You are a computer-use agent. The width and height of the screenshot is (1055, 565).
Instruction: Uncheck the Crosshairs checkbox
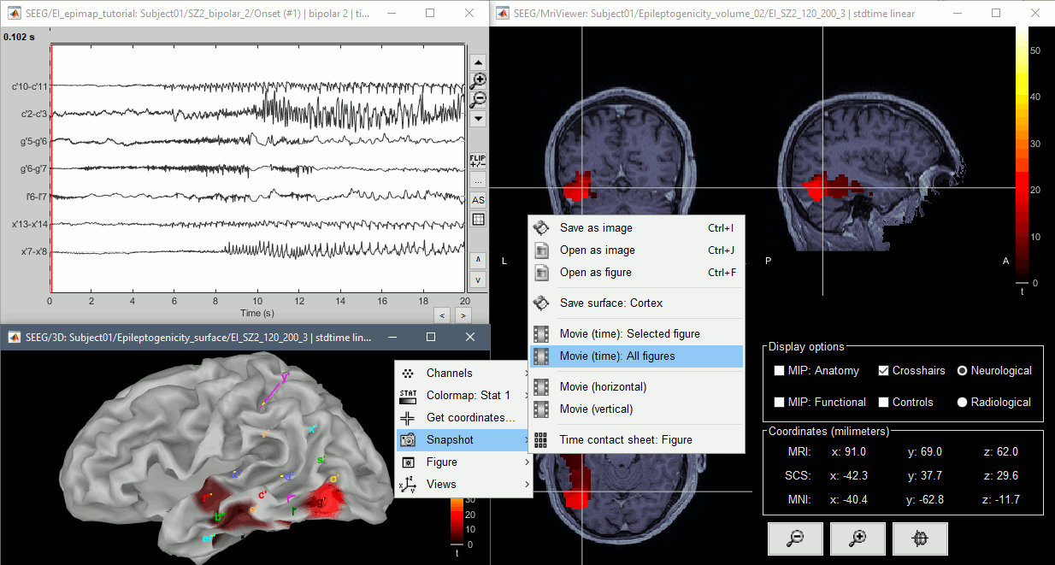[x=881, y=371]
